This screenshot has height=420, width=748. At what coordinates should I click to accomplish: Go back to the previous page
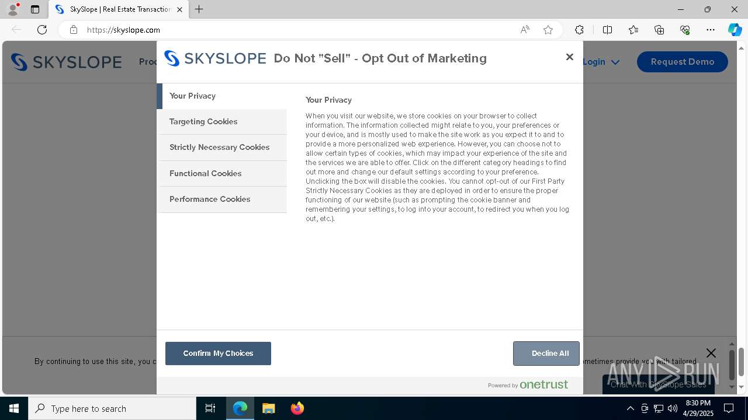tap(16, 30)
